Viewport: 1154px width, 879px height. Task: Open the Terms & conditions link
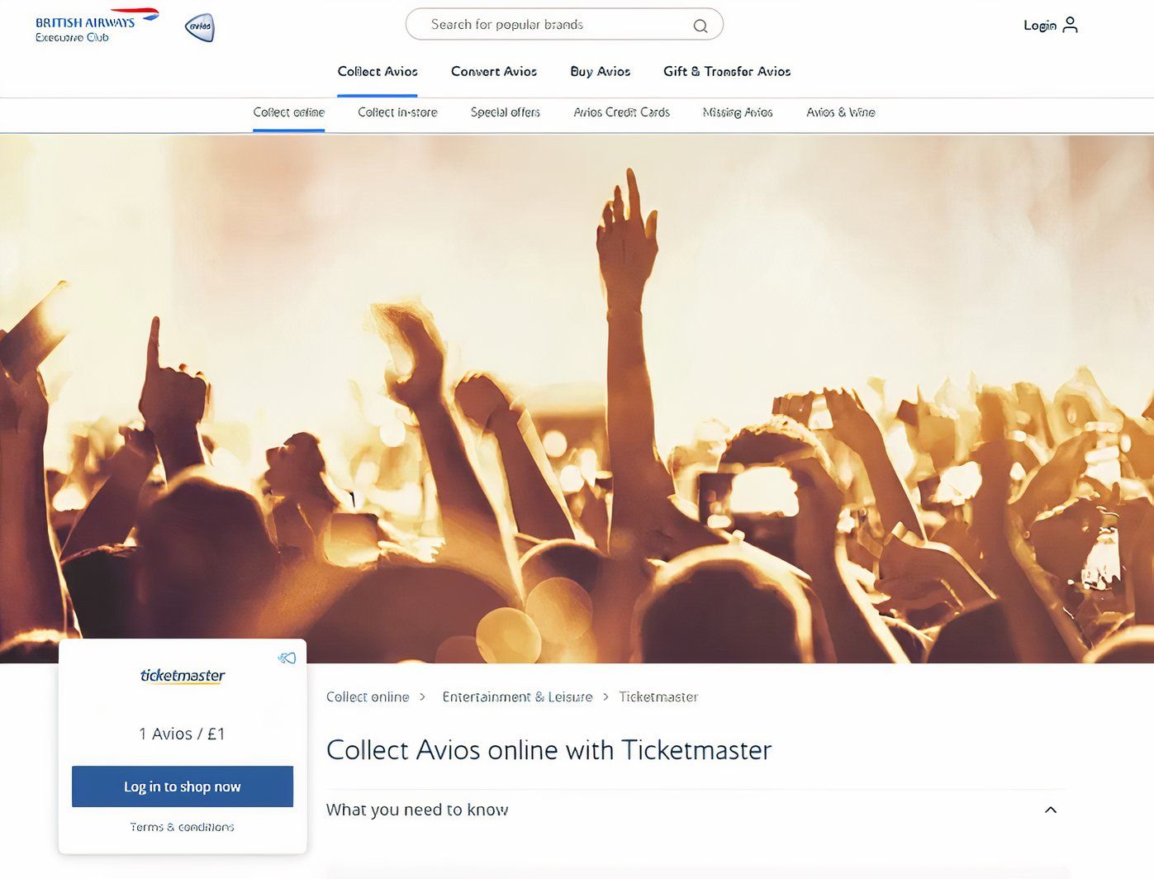click(183, 827)
